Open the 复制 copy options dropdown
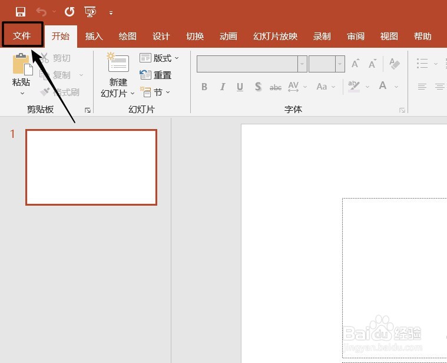447x363 pixels. 81,75
